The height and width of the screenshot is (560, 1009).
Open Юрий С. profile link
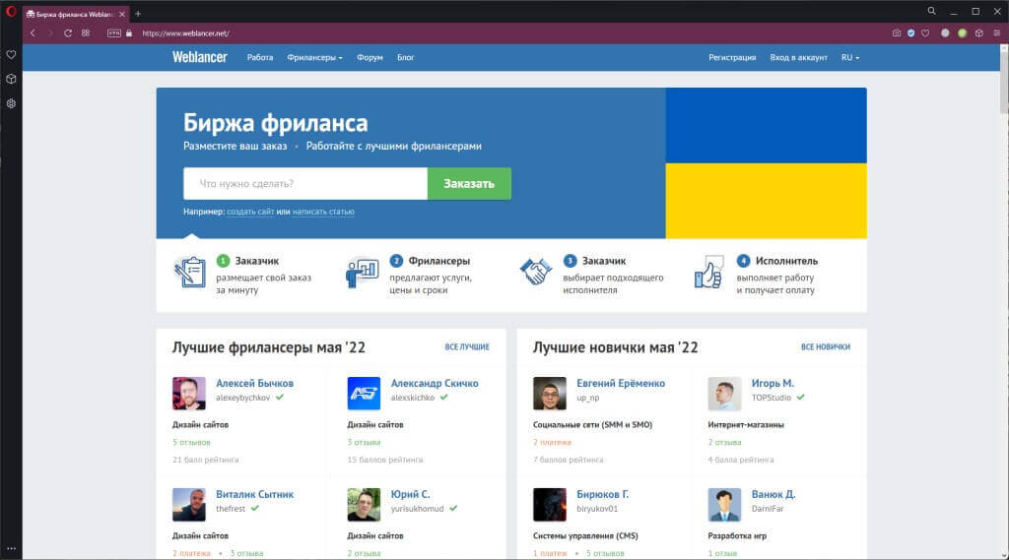pos(410,494)
